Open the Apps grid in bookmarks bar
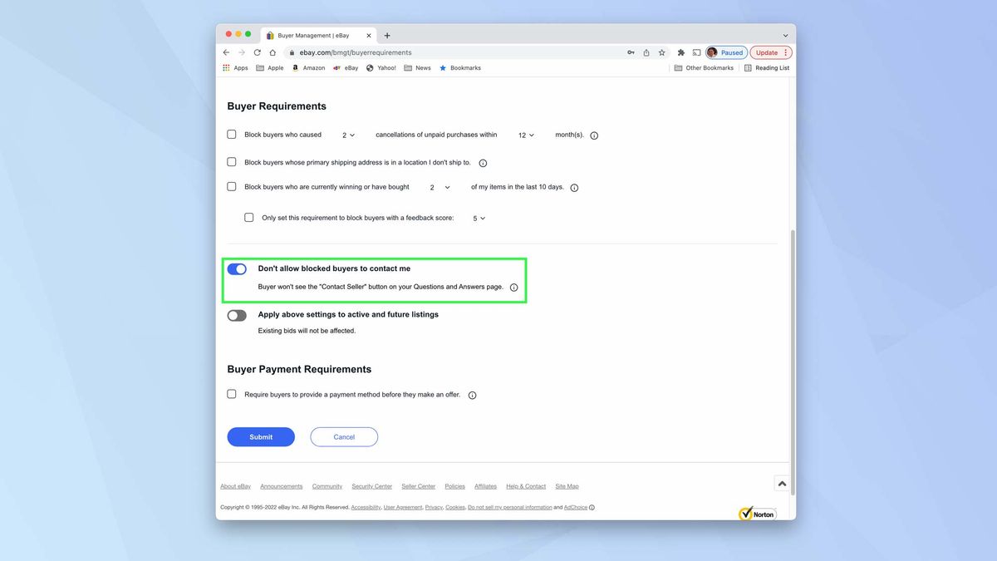Screen dimensions: 997x561 [x=235, y=68]
